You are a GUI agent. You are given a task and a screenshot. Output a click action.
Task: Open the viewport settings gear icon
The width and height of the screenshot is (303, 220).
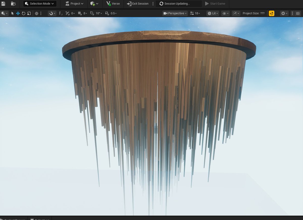pos(283,13)
